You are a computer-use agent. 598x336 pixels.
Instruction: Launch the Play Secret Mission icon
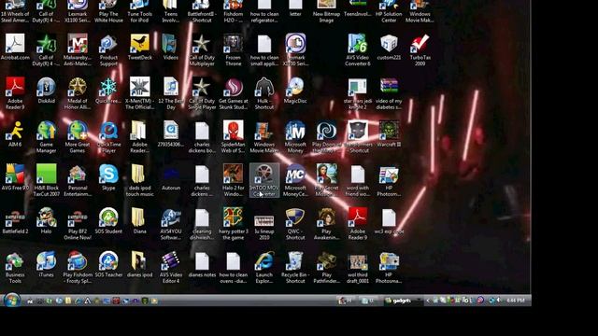tap(326, 180)
